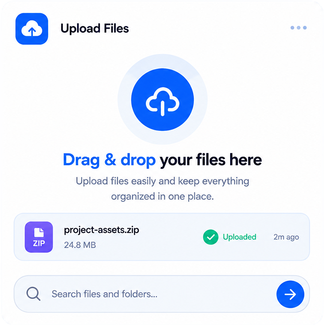Click the large circular cloud upload button

[162, 100]
